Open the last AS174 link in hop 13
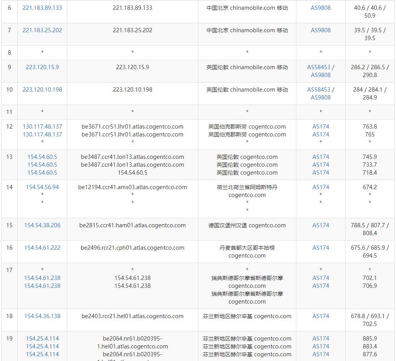The image size is (396, 361). (320, 173)
